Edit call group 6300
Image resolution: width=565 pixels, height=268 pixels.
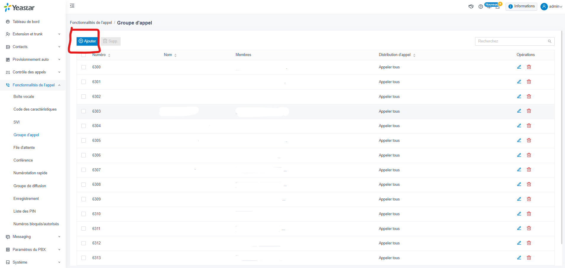pos(519,67)
